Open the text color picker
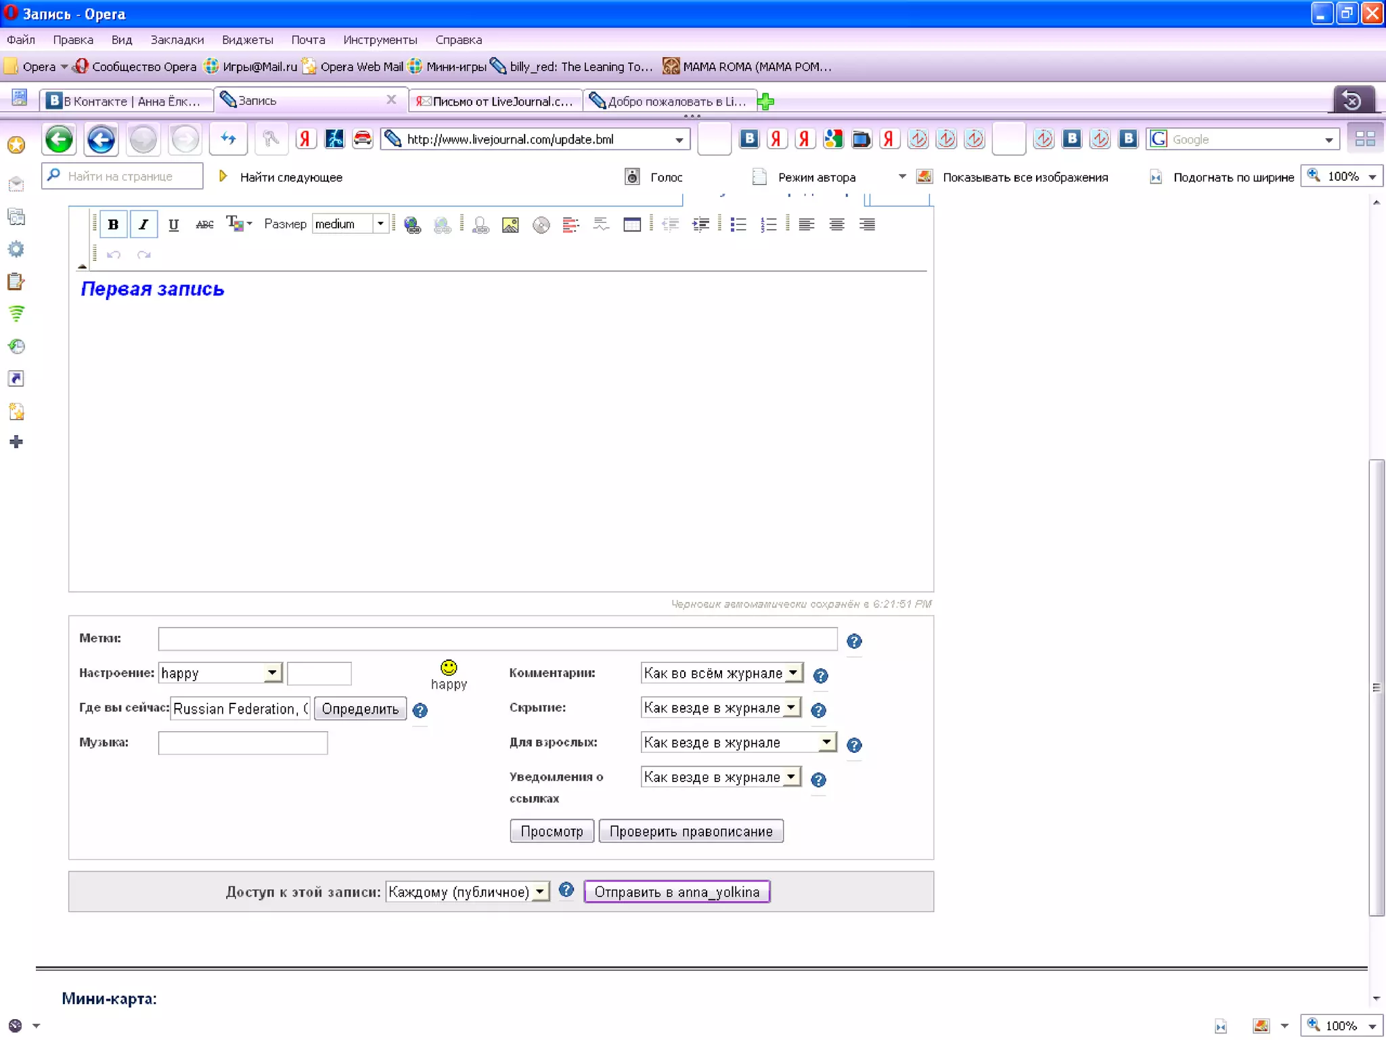The height and width of the screenshot is (1040, 1386). pyautogui.click(x=238, y=224)
